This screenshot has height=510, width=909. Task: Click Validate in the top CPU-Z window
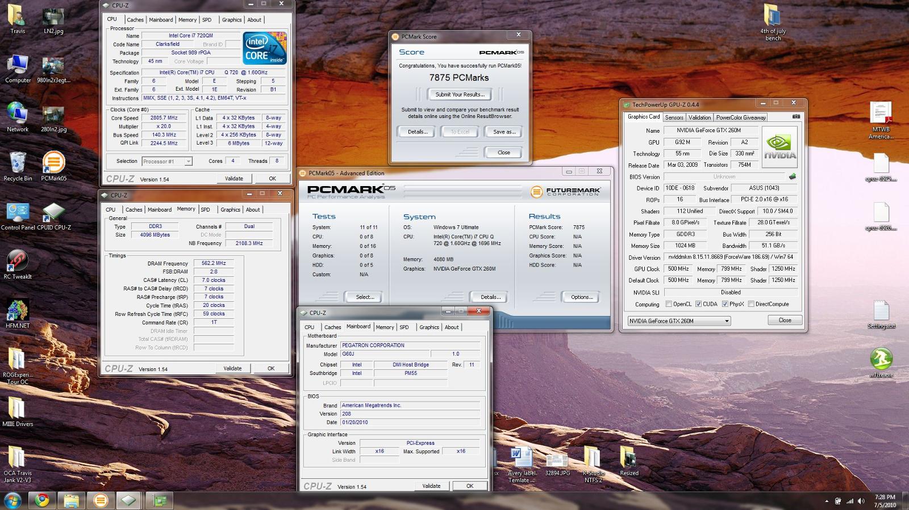coord(233,178)
